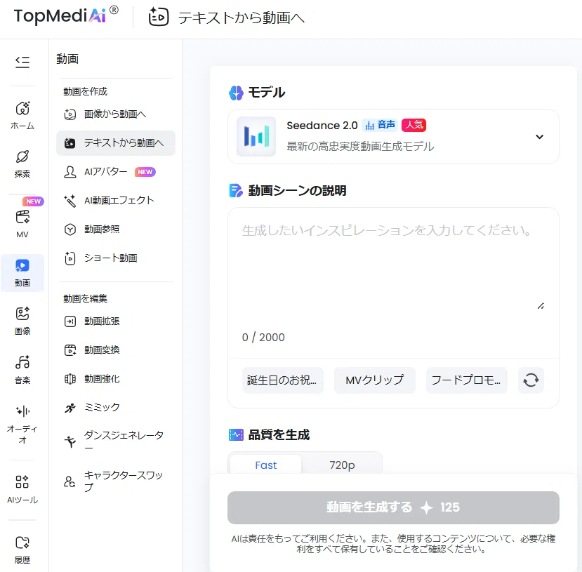582x572 pixels.
Task: Insert the 誕生日のお祝… prompt suggestion
Action: [282, 380]
